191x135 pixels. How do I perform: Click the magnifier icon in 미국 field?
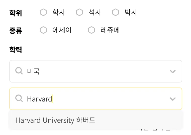(x=19, y=71)
